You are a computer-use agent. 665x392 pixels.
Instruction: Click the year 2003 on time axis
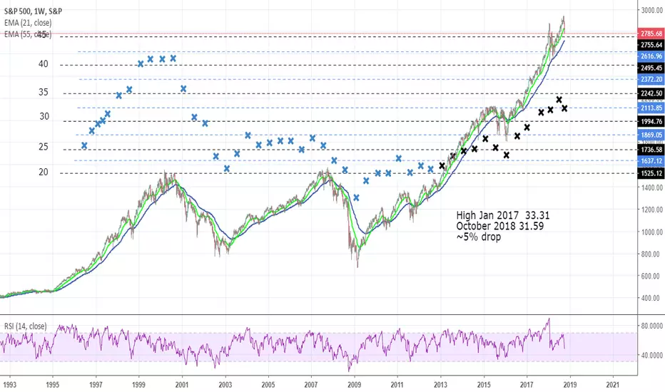point(225,385)
